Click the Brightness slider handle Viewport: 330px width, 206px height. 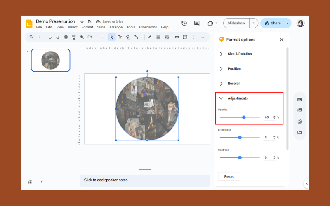click(240, 138)
